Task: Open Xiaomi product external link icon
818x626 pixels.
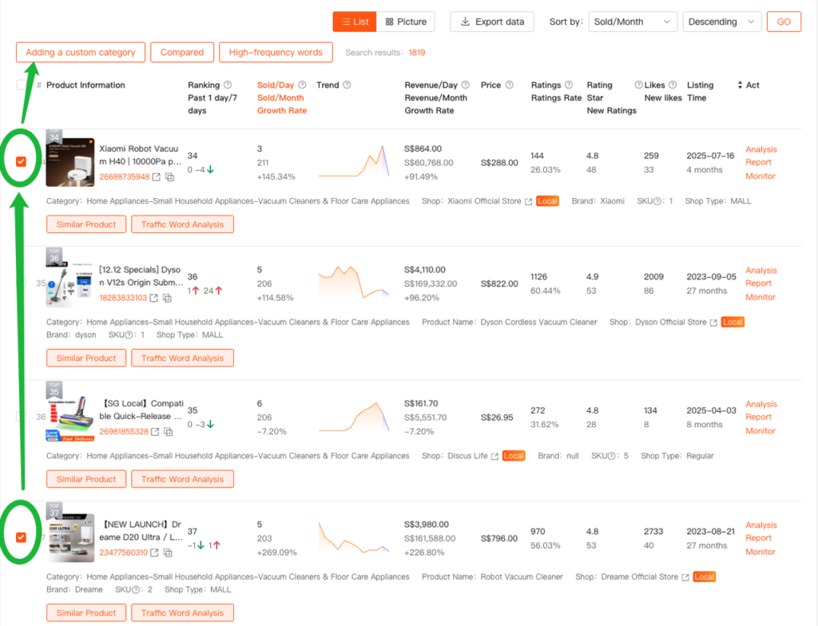Action: [x=157, y=177]
